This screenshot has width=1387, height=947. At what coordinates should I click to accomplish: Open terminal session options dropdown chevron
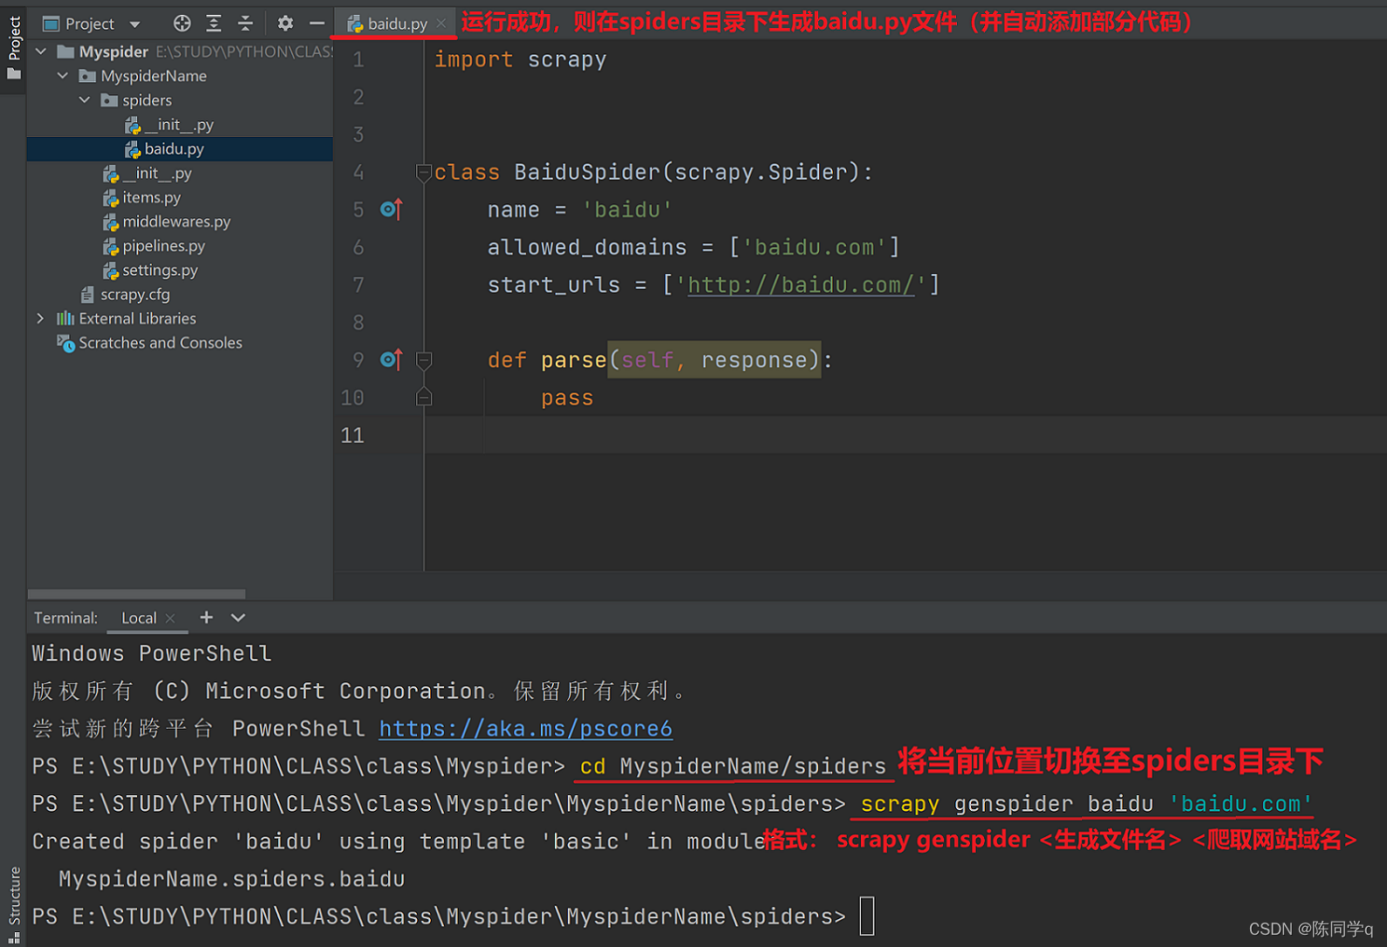238,617
